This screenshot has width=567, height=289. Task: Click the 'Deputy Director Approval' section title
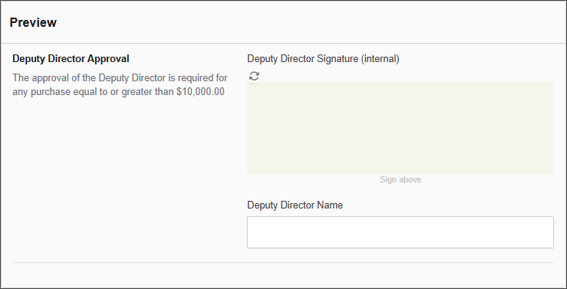tap(71, 58)
